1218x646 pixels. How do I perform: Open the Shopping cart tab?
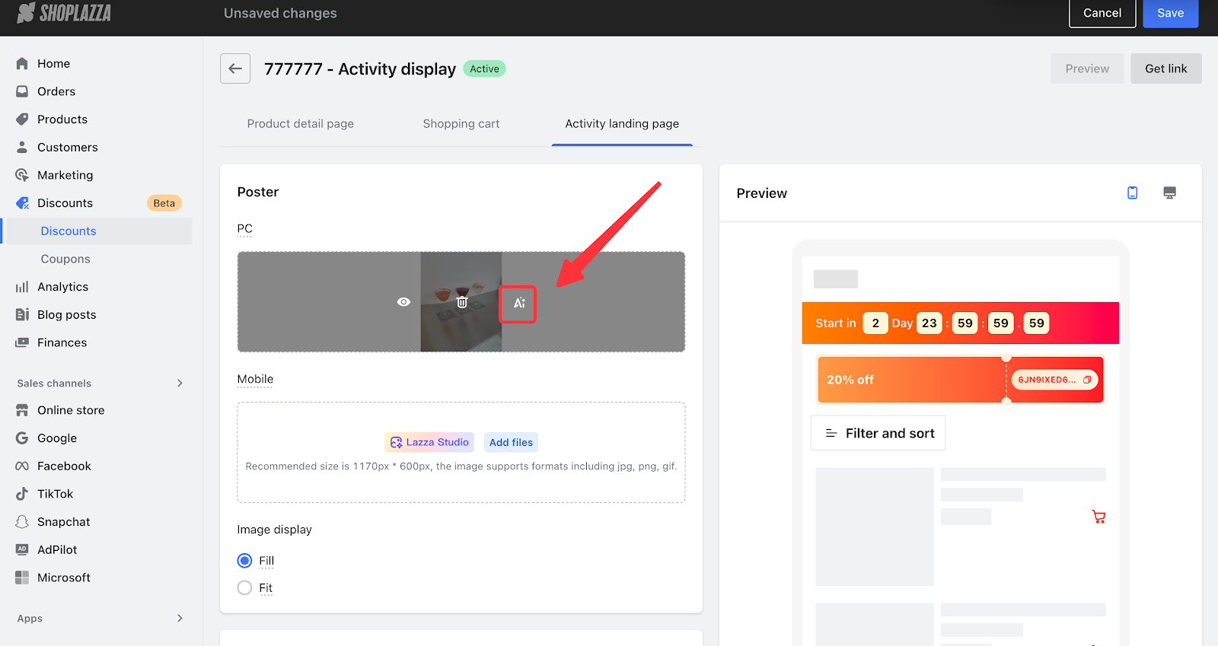click(x=461, y=123)
